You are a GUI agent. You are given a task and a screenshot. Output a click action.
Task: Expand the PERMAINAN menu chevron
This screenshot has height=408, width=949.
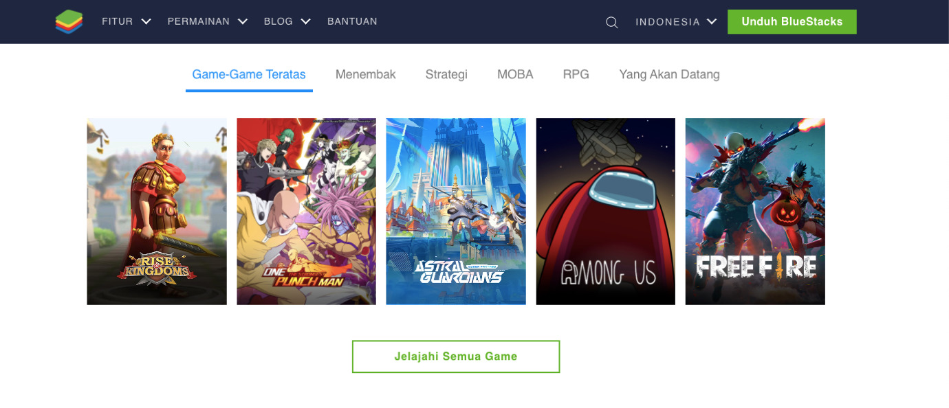[243, 21]
